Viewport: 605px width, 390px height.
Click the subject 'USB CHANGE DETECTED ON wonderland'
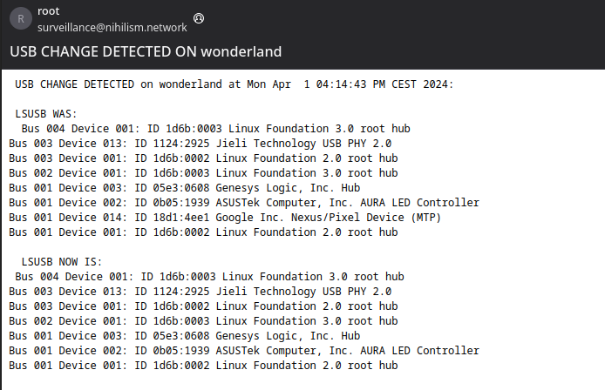click(146, 51)
